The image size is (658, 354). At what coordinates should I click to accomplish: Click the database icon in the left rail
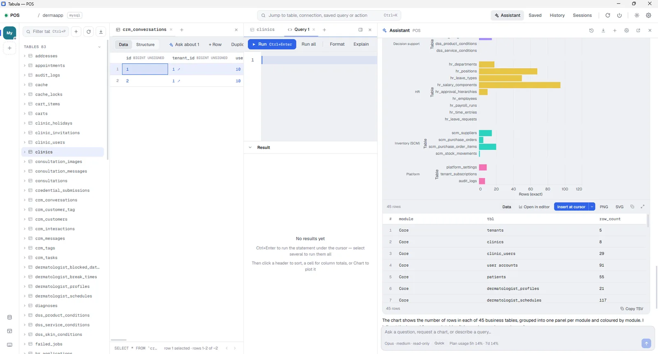9,317
